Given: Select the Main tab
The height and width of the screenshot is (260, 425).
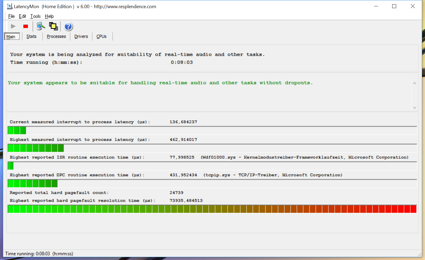Looking at the screenshot, I should point(11,37).
